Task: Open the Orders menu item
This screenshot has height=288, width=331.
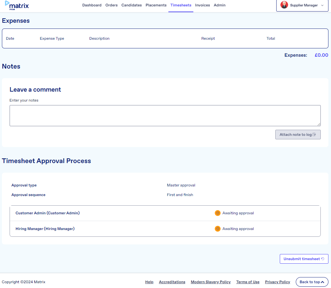Action: point(111,5)
